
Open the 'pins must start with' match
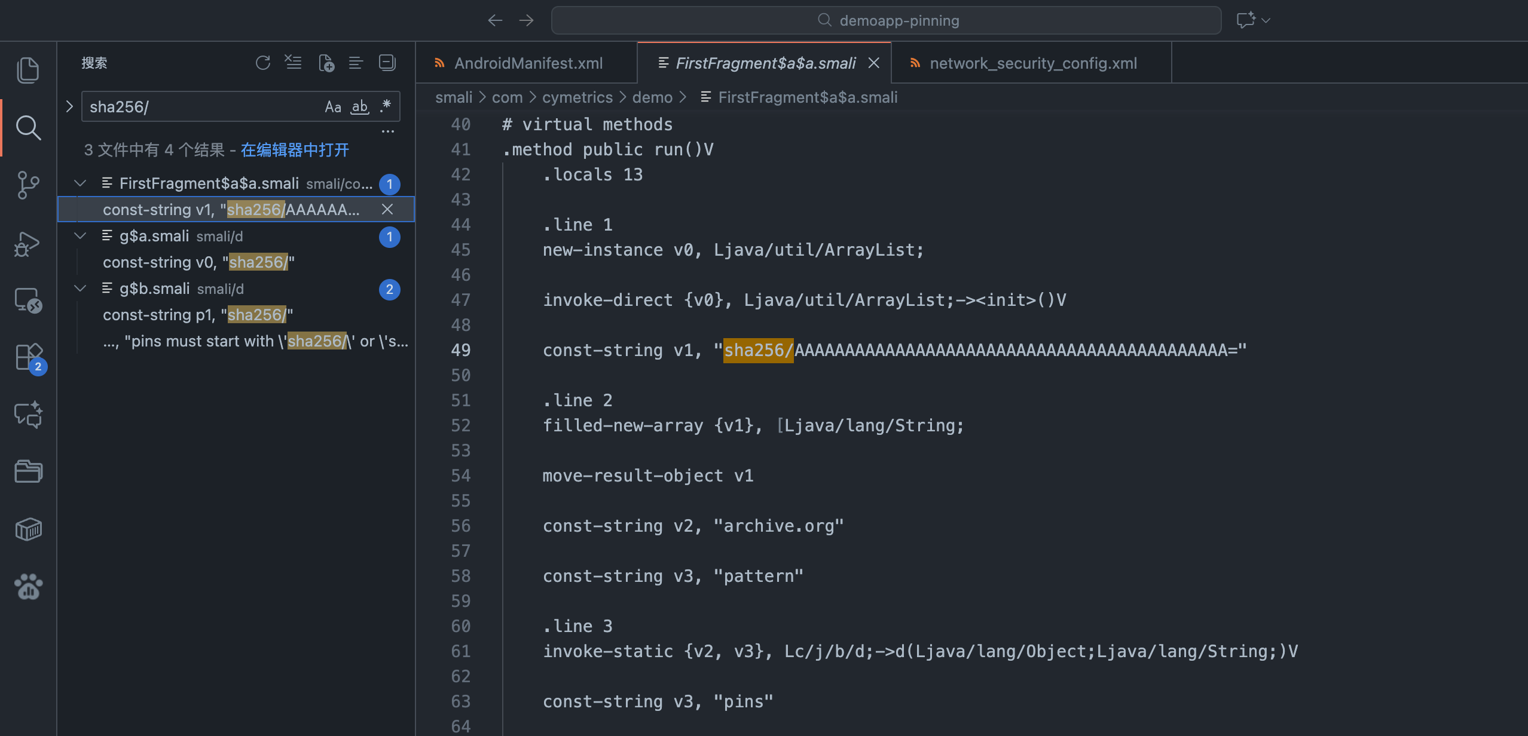point(236,341)
